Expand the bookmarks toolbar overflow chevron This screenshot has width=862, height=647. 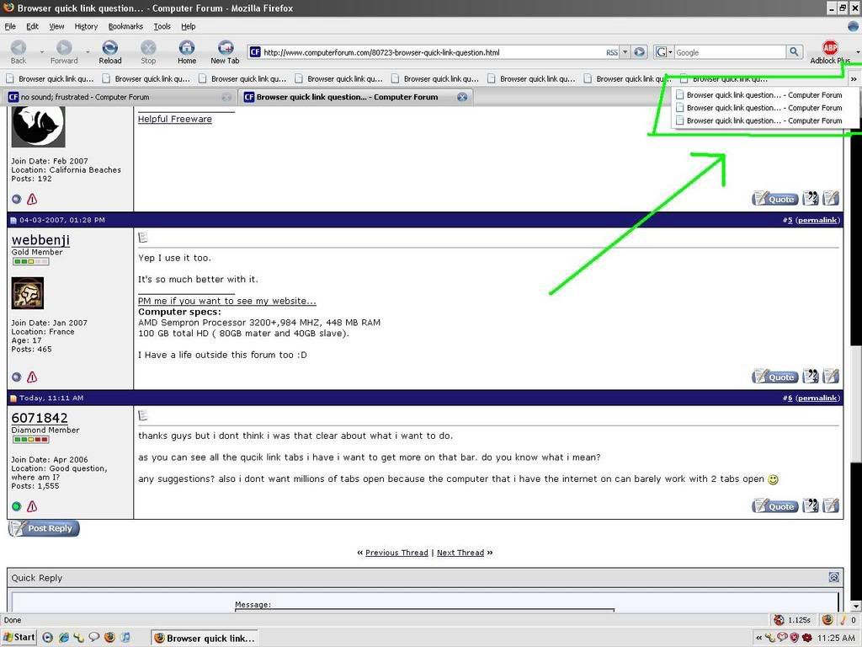pyautogui.click(x=854, y=79)
